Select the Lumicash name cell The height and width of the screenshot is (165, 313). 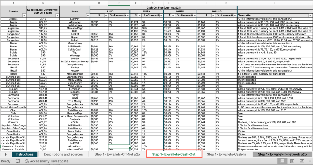click(75, 89)
